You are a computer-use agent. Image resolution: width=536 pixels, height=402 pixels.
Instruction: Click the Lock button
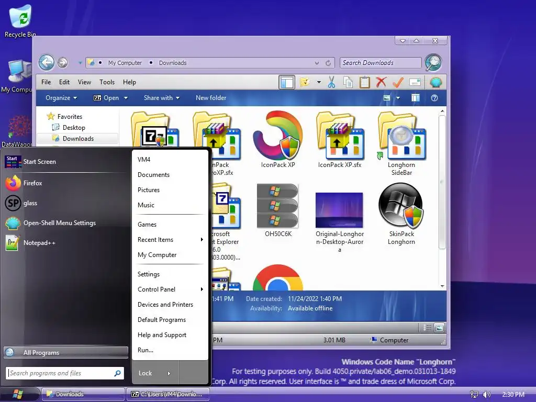pyautogui.click(x=146, y=373)
